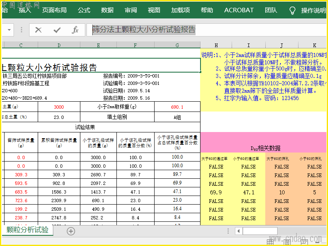328x246 pixels.
Task: Click the confirm entry checkmark icon
Action: (57, 30)
